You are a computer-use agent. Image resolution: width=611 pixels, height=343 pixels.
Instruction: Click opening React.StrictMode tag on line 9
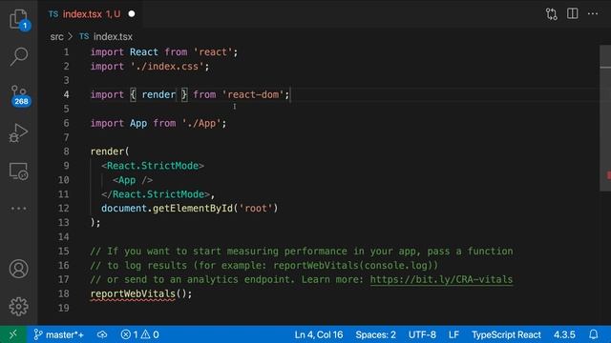pyautogui.click(x=153, y=166)
